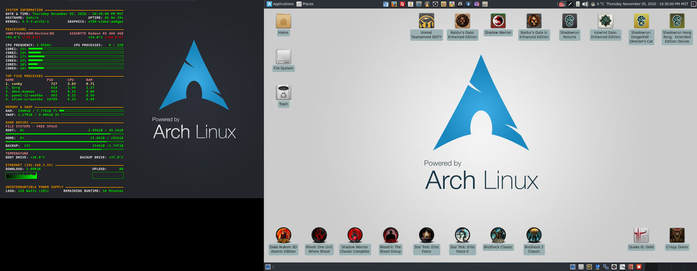Viewport: 697px width, 271px height.
Task: Click the magnifier icon in bottom panel
Action: [622, 267]
